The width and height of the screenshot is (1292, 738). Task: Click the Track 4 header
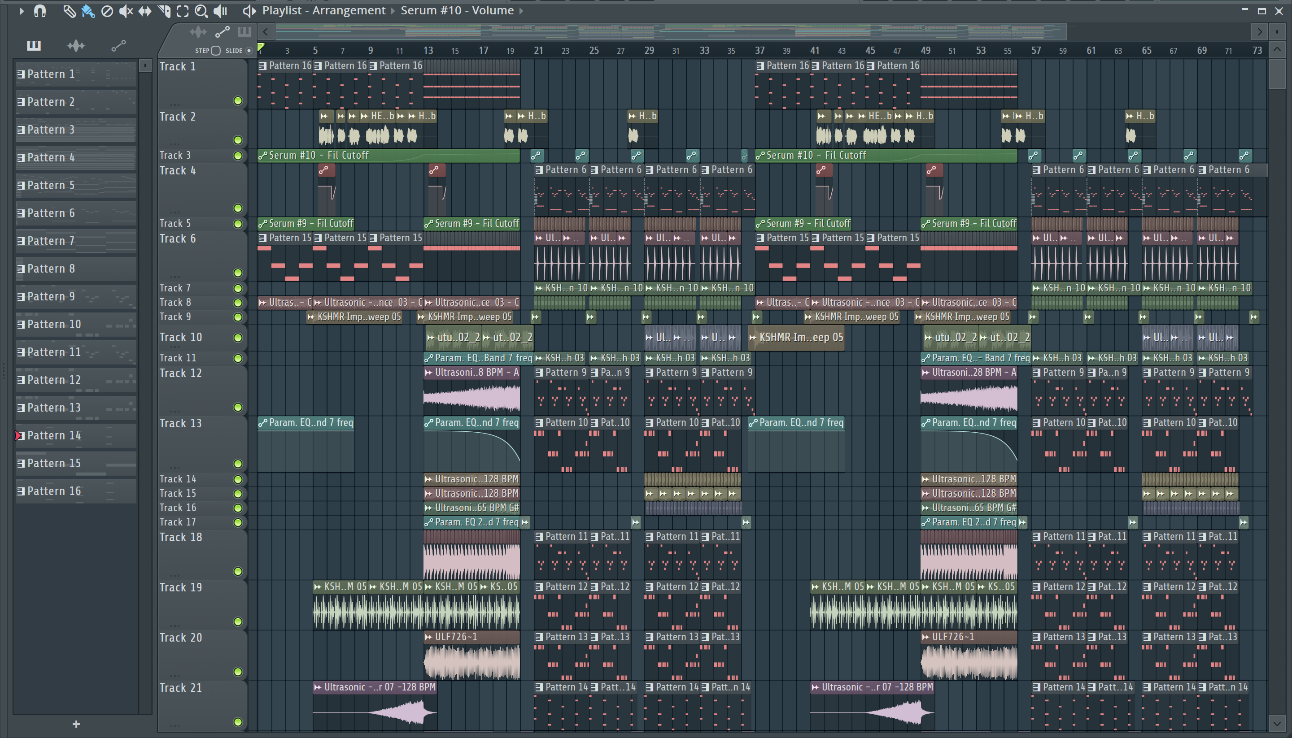(x=202, y=190)
